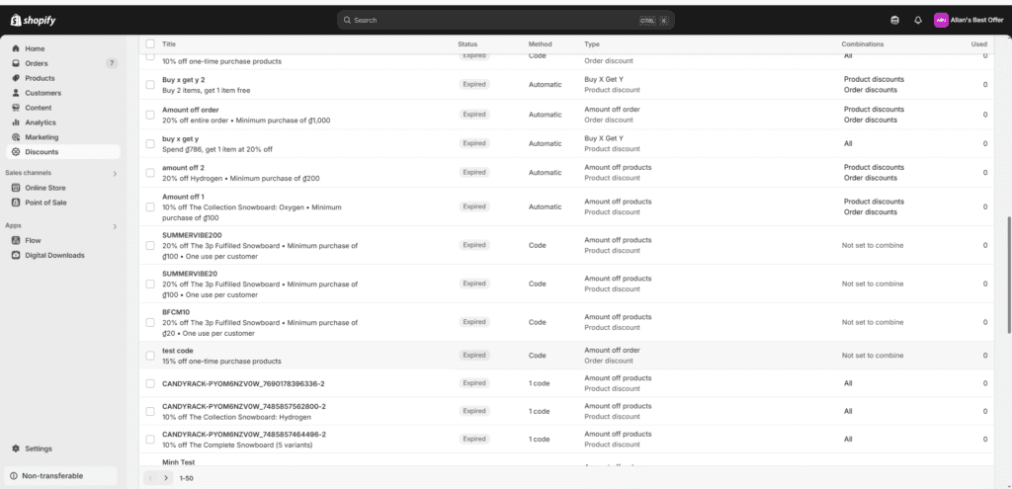This screenshot has width=1012, height=489.
Task: Click the Home icon in the sidebar
Action: pyautogui.click(x=16, y=48)
